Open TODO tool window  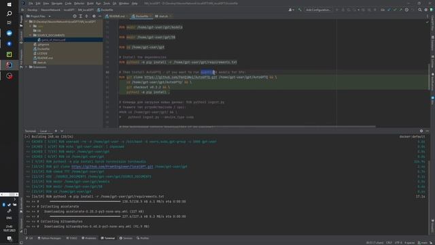[71, 238]
